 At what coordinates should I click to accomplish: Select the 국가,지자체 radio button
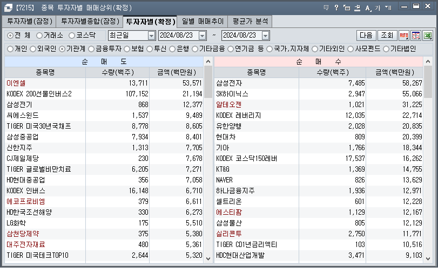coord(269,49)
